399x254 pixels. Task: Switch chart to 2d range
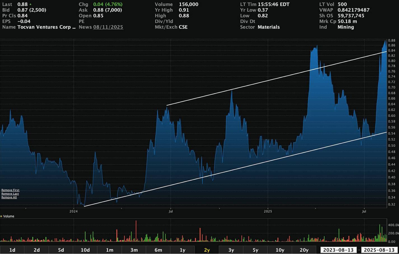point(37,250)
